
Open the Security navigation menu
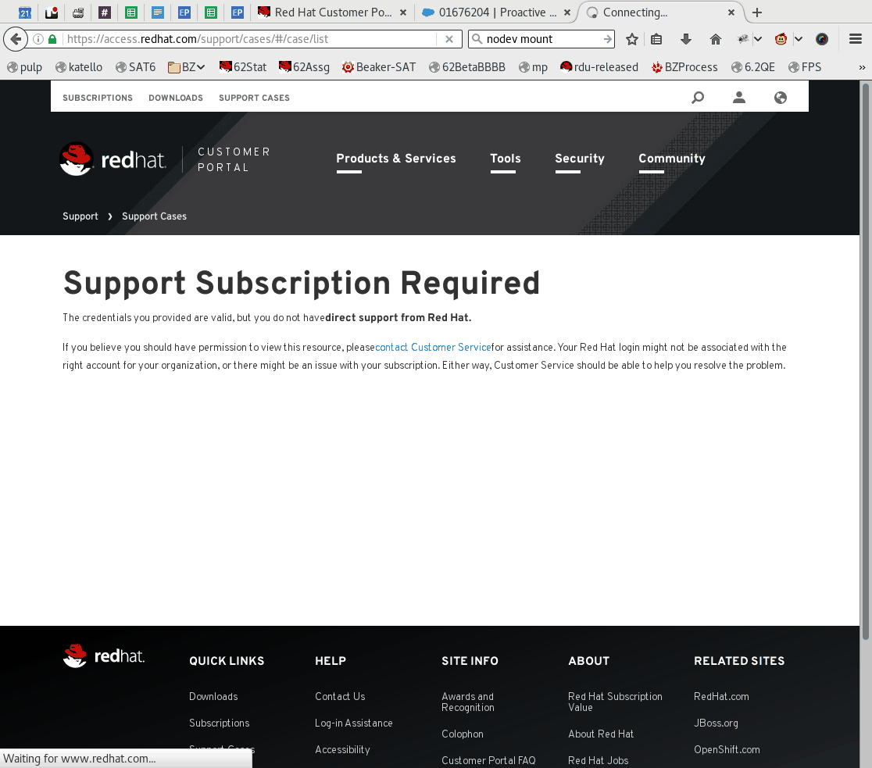click(579, 159)
